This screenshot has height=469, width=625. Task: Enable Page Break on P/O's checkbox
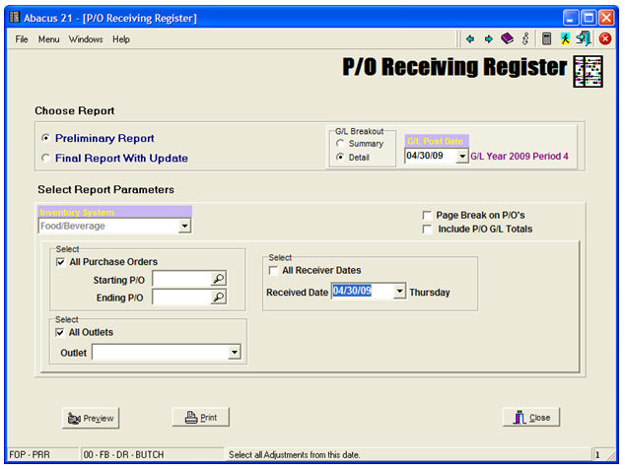(427, 215)
